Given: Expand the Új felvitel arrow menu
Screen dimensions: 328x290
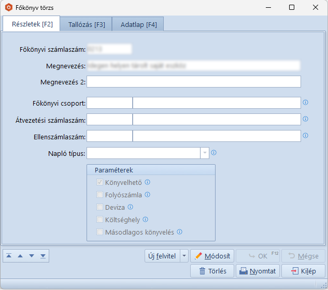Looking at the screenshot, I should (184, 256).
